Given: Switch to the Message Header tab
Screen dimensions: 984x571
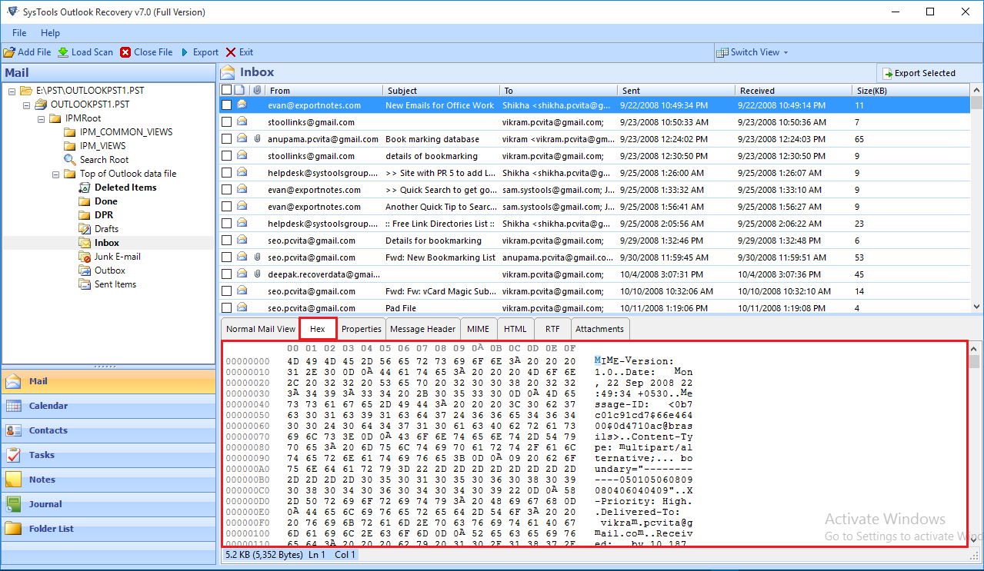Looking at the screenshot, I should click(422, 329).
